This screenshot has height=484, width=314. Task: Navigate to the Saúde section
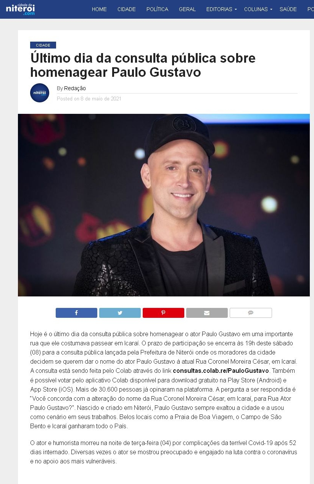point(288,9)
